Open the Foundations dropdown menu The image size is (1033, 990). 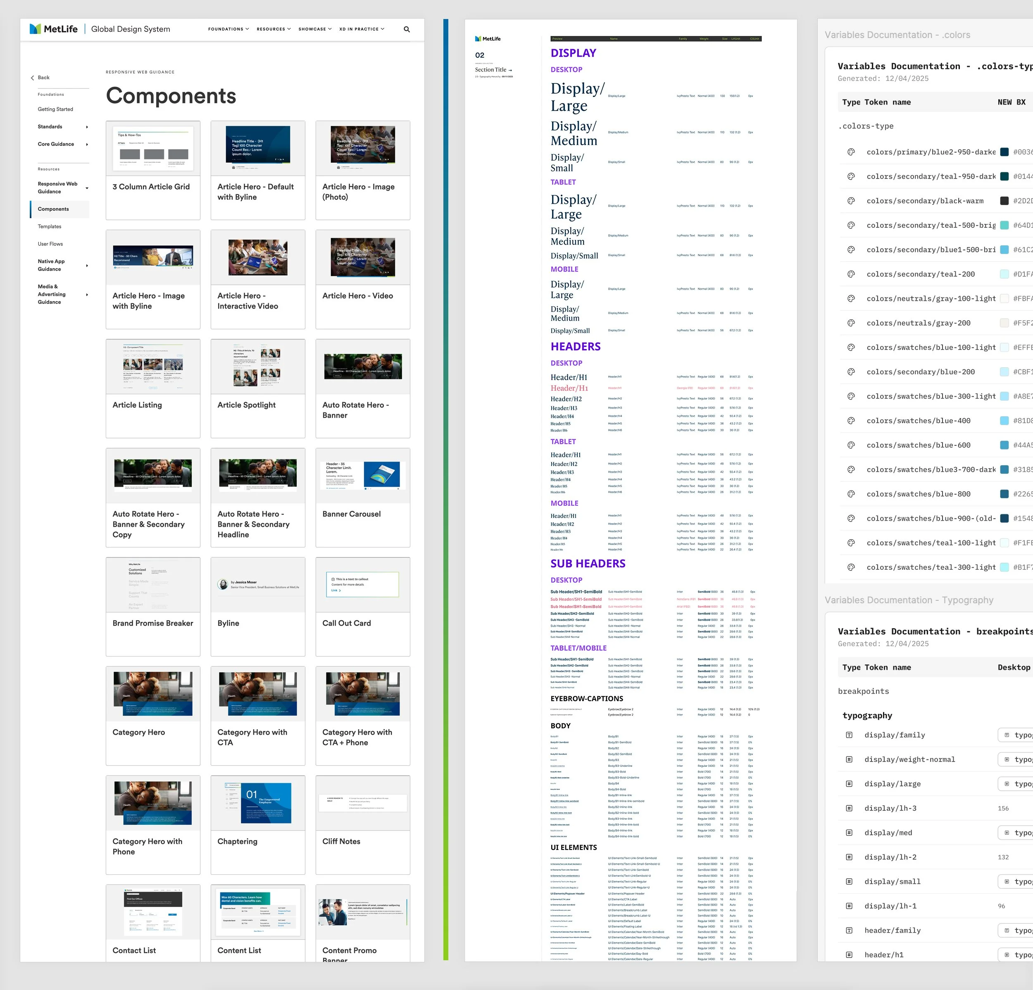[228, 29]
